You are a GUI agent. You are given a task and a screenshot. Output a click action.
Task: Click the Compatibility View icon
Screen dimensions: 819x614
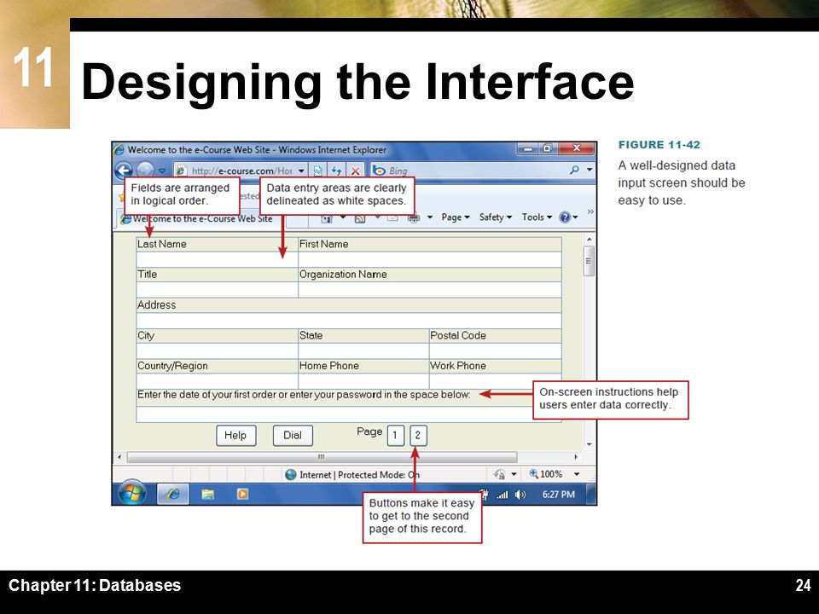(317, 171)
